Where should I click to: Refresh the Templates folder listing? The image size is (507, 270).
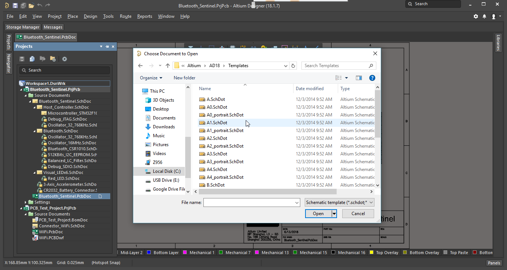click(293, 66)
